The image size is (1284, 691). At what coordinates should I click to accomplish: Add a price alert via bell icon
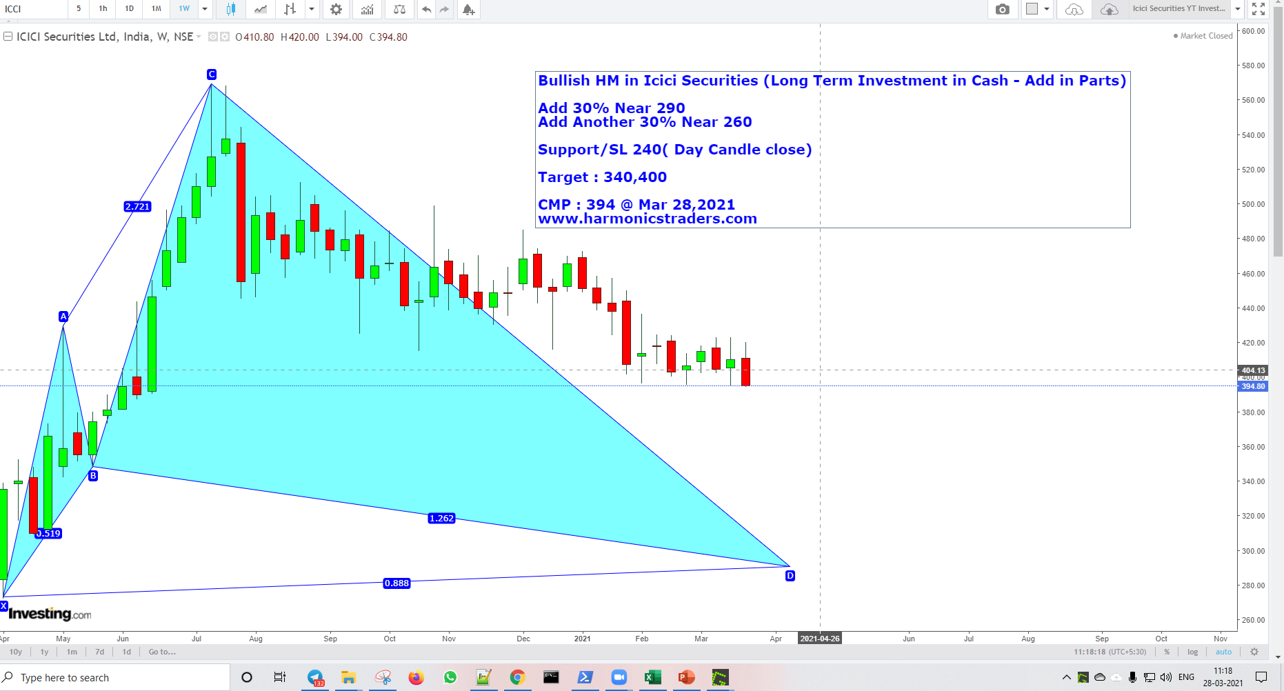(468, 10)
